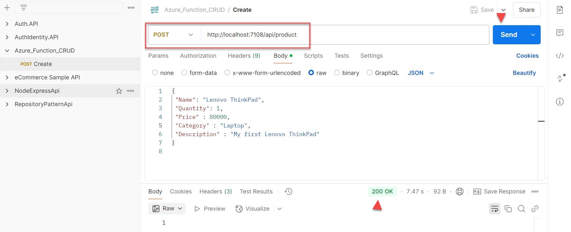Open the response Headers (3) tab
571x232 pixels.
point(215,192)
